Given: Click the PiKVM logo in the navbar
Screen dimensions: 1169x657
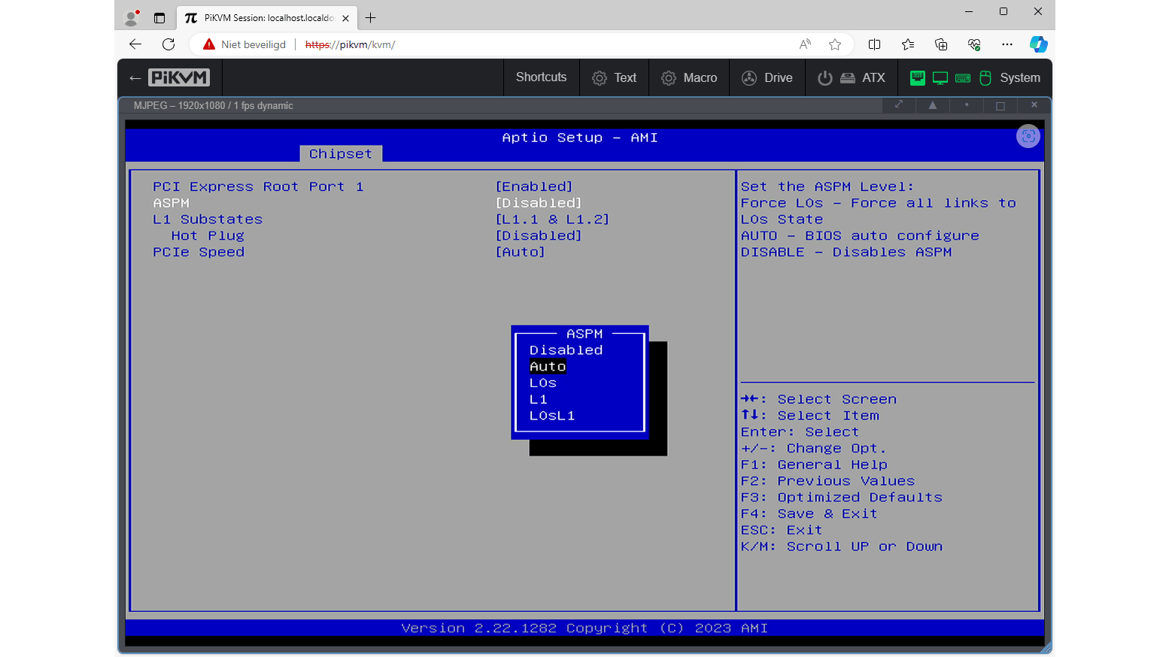Looking at the screenshot, I should pyautogui.click(x=179, y=77).
